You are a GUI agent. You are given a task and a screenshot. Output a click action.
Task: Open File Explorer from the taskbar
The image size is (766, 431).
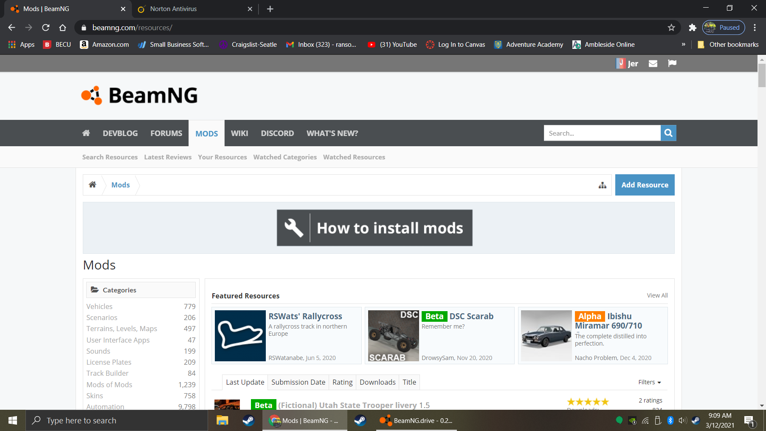222,420
